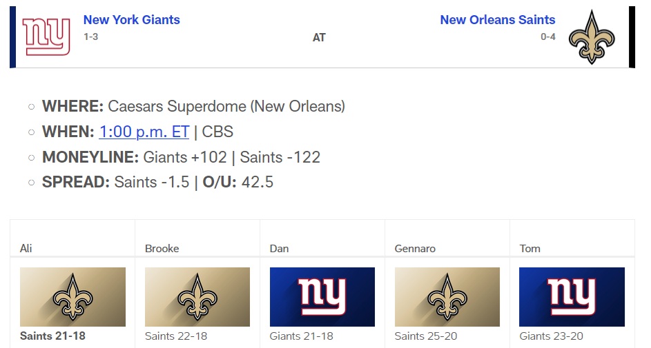Click the New York Giants logo icon

tap(46, 37)
